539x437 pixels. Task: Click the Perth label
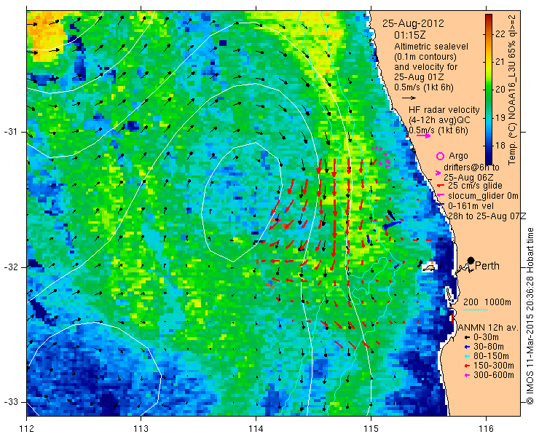click(487, 266)
